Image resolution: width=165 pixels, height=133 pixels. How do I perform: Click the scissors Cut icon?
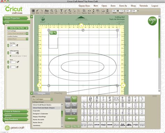[65, 11]
